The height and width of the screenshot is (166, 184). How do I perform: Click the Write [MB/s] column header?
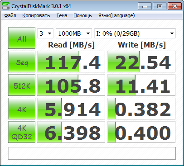point(142,45)
